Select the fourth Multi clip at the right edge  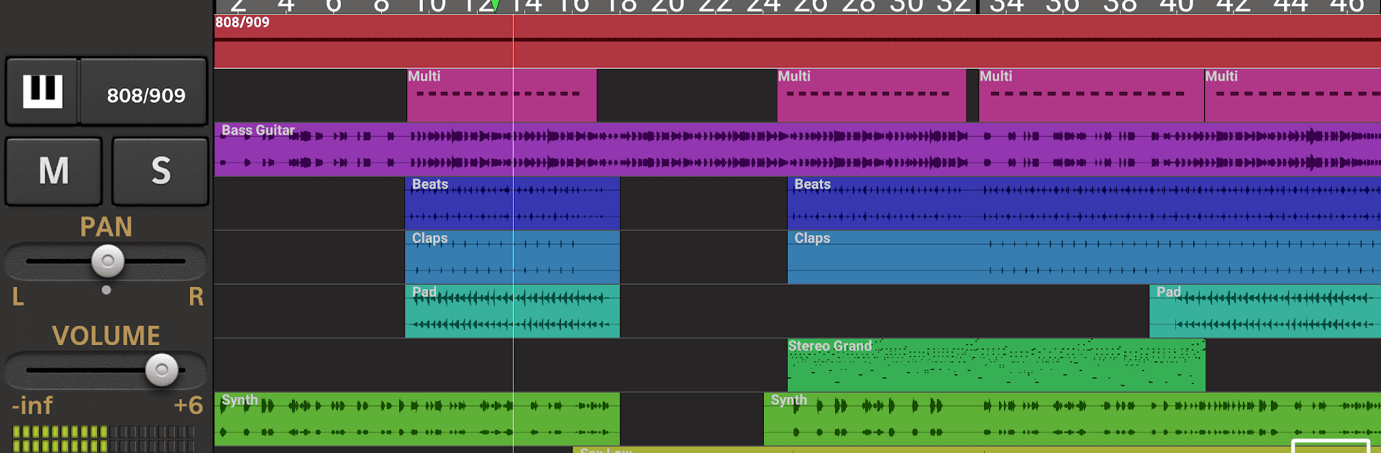(x=1293, y=95)
